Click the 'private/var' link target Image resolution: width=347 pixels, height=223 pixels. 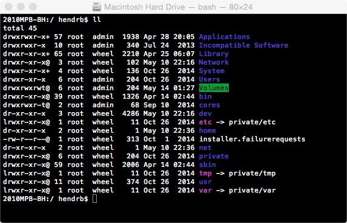(252, 190)
